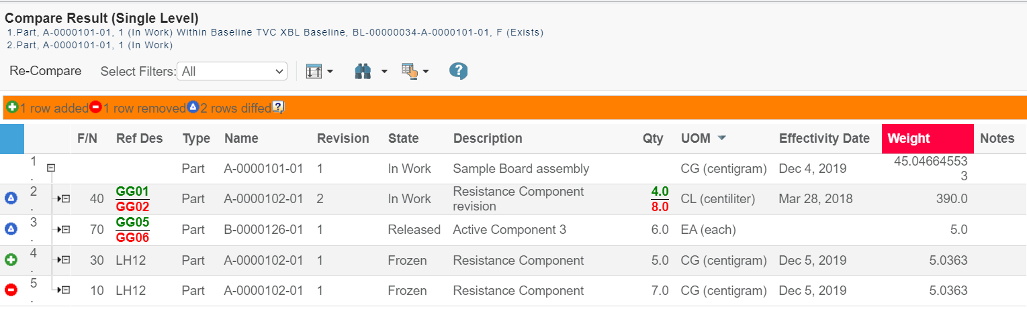Click the red removed icon on row 5

(11, 290)
